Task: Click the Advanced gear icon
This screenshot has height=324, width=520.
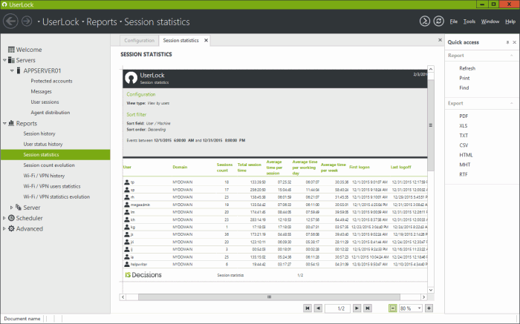Action: tap(11, 228)
